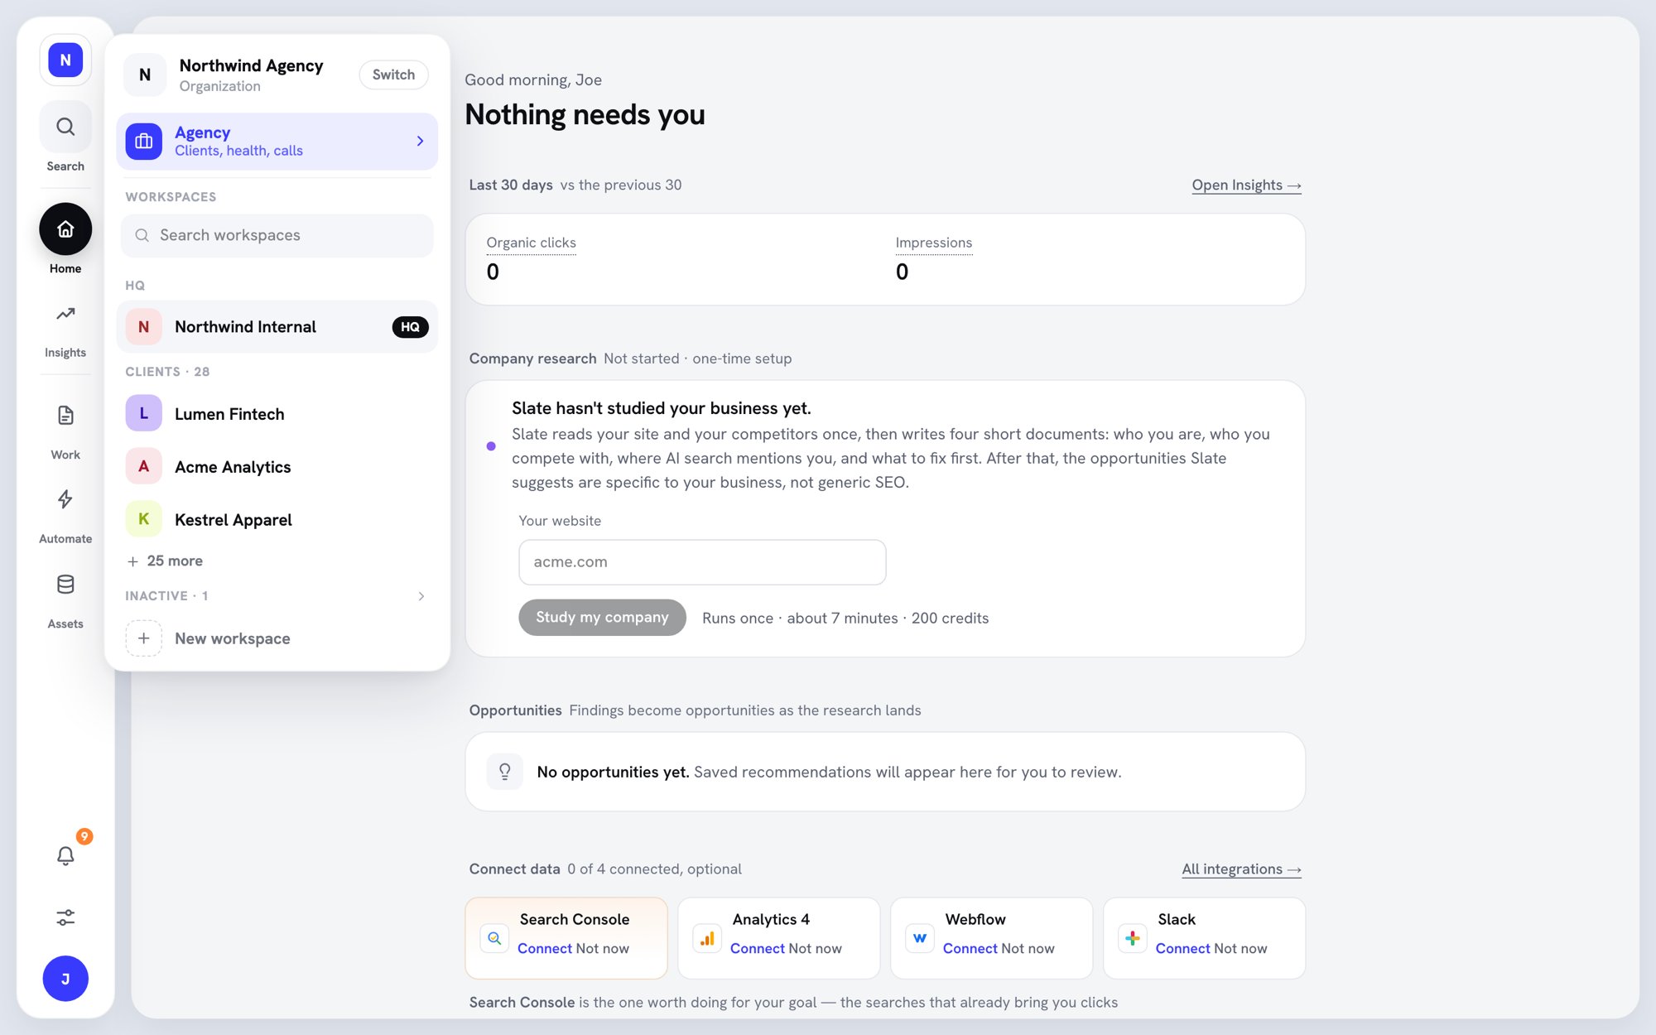Viewport: 1656px width, 1035px height.
Task: Click the Your website input field
Action: (x=702, y=562)
